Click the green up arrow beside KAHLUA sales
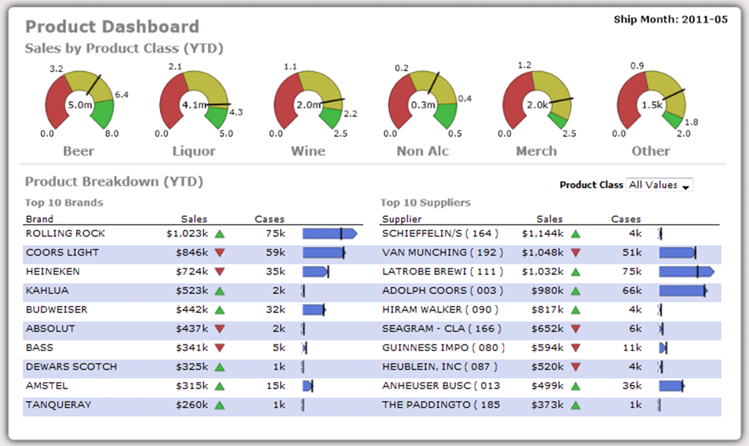749x446 pixels. (220, 291)
